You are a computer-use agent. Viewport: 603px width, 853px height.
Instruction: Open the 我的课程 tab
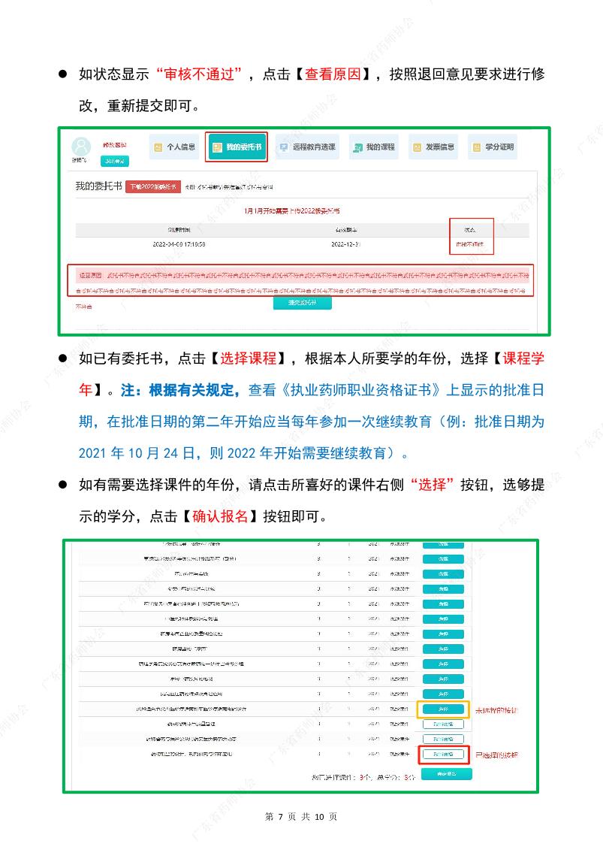click(373, 147)
